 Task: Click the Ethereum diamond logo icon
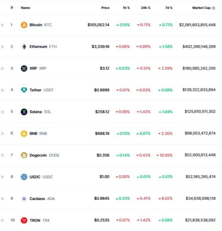click(x=24, y=47)
